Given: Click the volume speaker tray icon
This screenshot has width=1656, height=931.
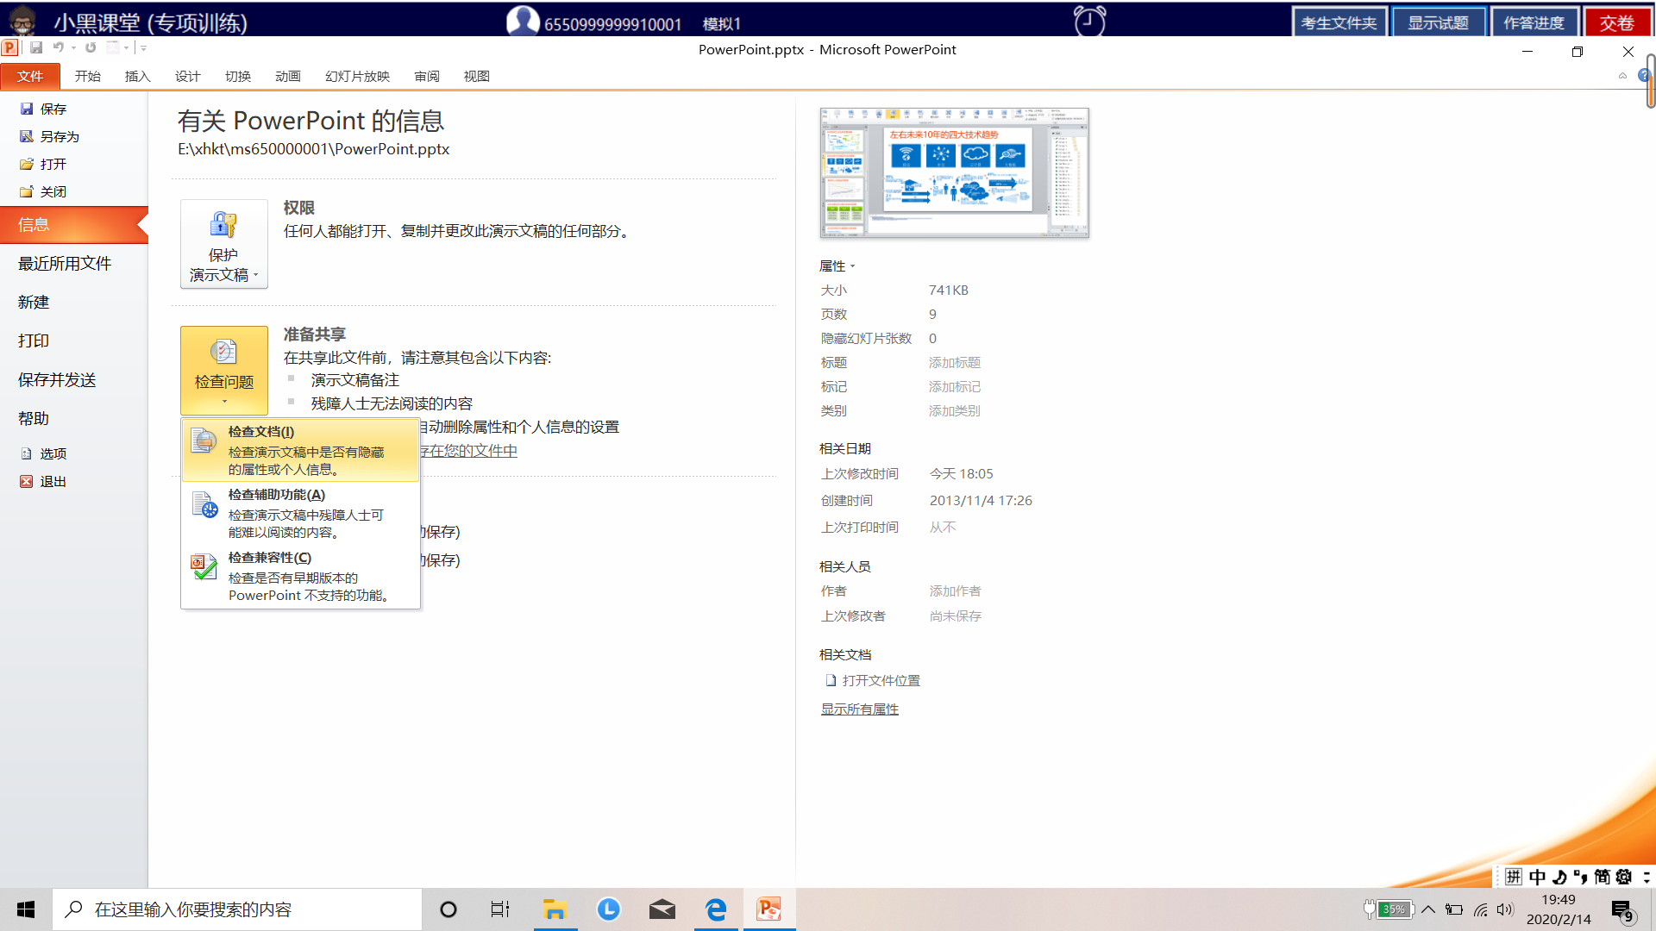Looking at the screenshot, I should click(x=1505, y=909).
